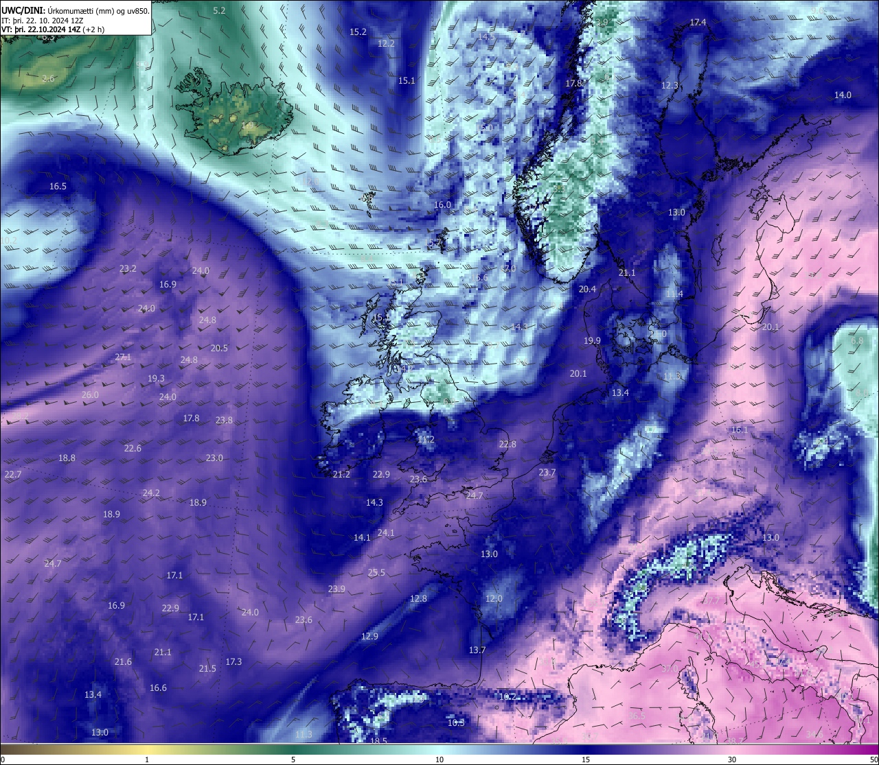The height and width of the screenshot is (765, 879).
Task: Click the 16.5 value label
Action: [x=58, y=186]
